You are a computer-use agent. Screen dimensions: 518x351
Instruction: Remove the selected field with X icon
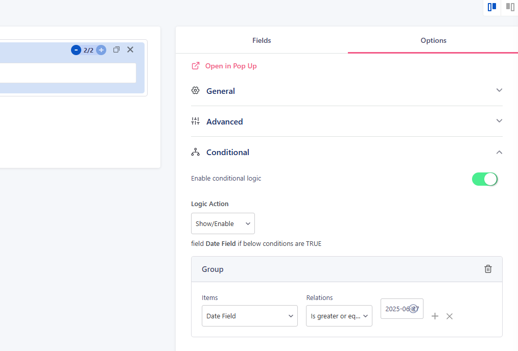coord(130,49)
